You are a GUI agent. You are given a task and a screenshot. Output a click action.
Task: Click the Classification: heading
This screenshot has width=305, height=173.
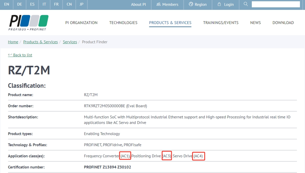pyautogui.click(x=27, y=86)
